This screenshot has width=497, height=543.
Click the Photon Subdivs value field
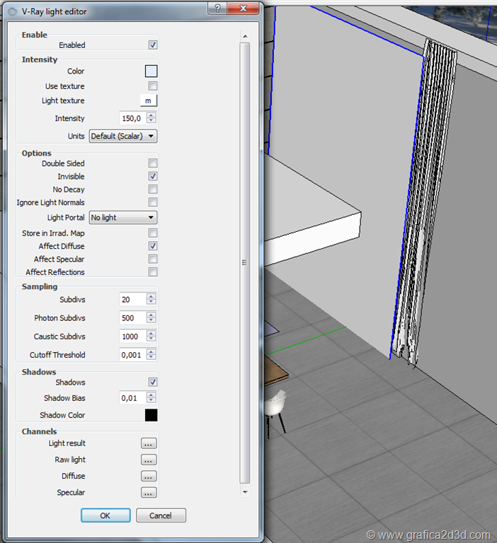tap(132, 318)
